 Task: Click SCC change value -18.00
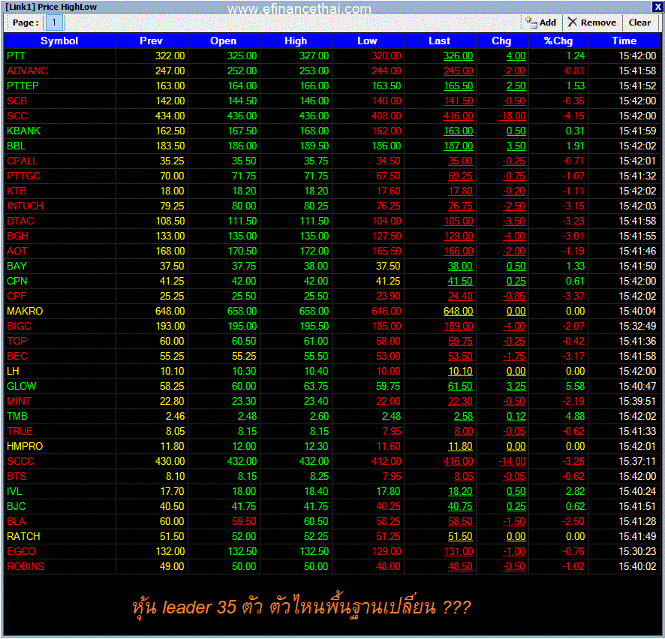pyautogui.click(x=512, y=116)
